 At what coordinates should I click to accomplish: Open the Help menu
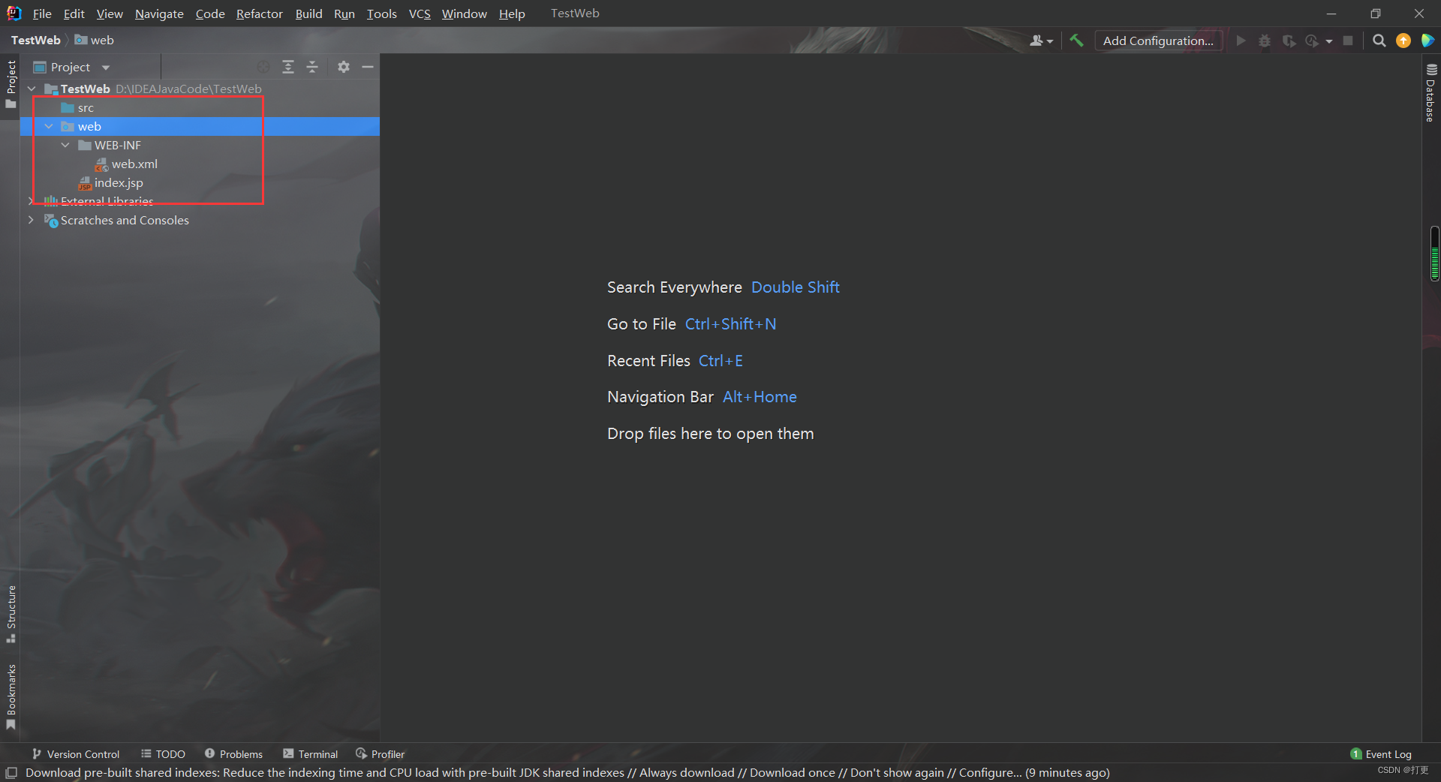coord(512,14)
